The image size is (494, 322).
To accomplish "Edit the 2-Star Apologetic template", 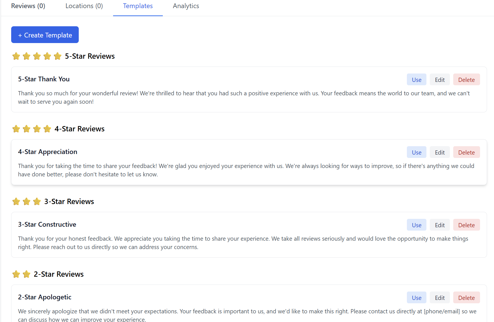I will point(440,298).
